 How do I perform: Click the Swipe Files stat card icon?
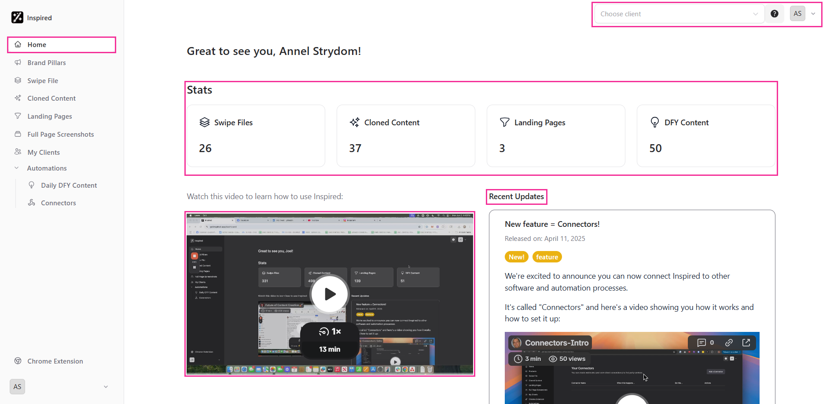[205, 122]
